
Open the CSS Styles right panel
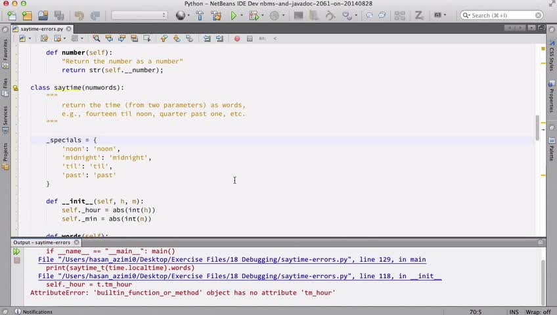pos(551,56)
